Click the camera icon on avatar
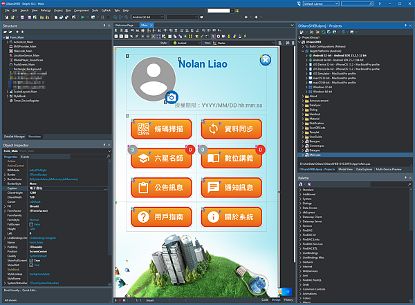 click(172, 97)
